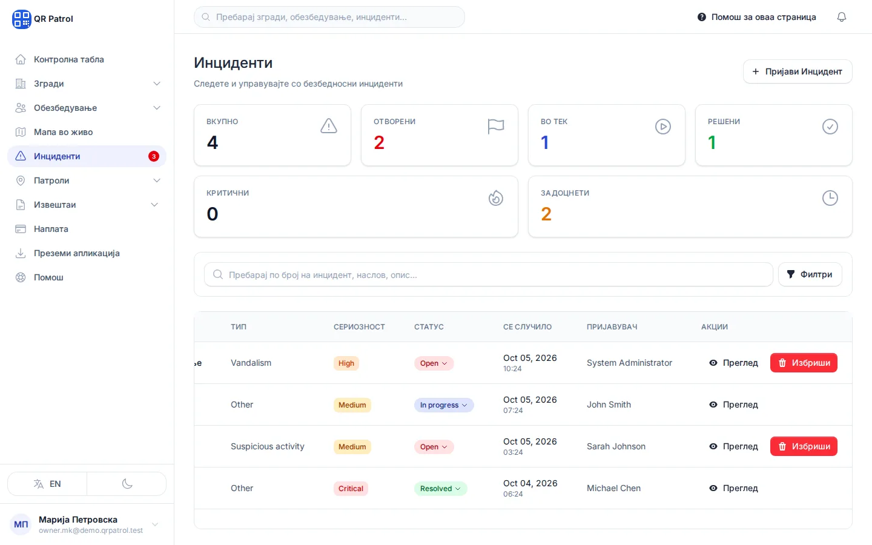Image resolution: width=872 pixels, height=545 pixels.
Task: Click the clock icon on Задоцнети card
Action: coord(830,198)
